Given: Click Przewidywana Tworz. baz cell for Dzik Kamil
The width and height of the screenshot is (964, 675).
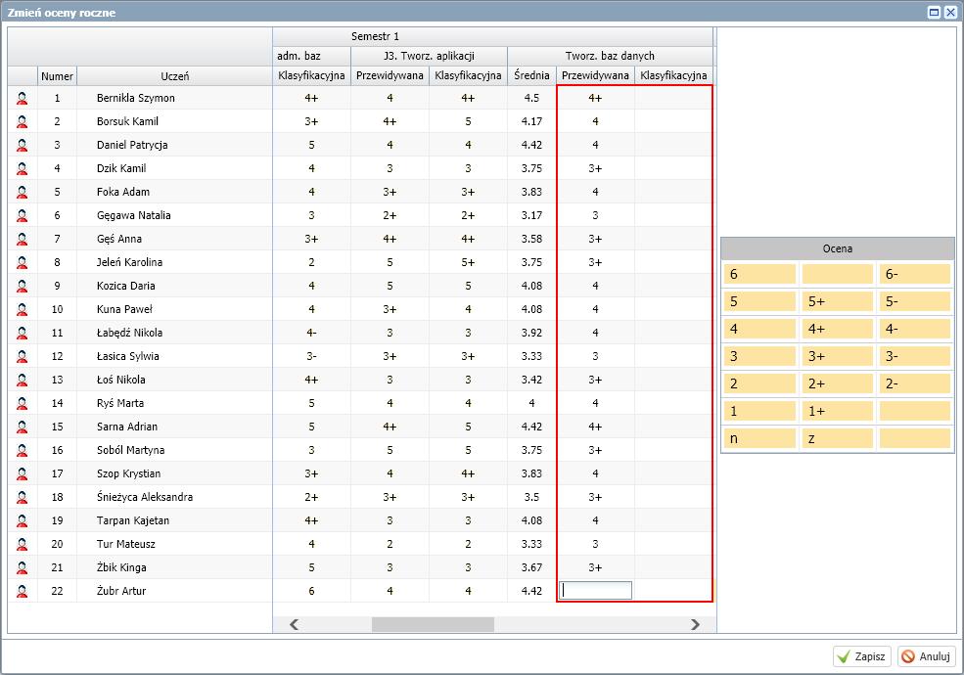Looking at the screenshot, I should (x=595, y=168).
